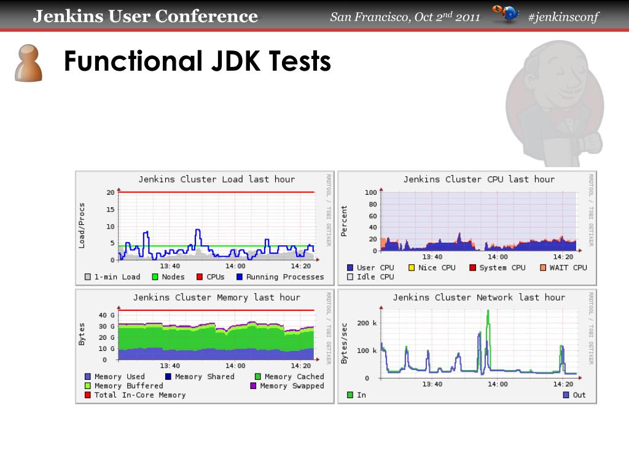Screen dimensions: 629x472
Task: Click the 14:20 time label on Network graph
Action: coord(563,384)
